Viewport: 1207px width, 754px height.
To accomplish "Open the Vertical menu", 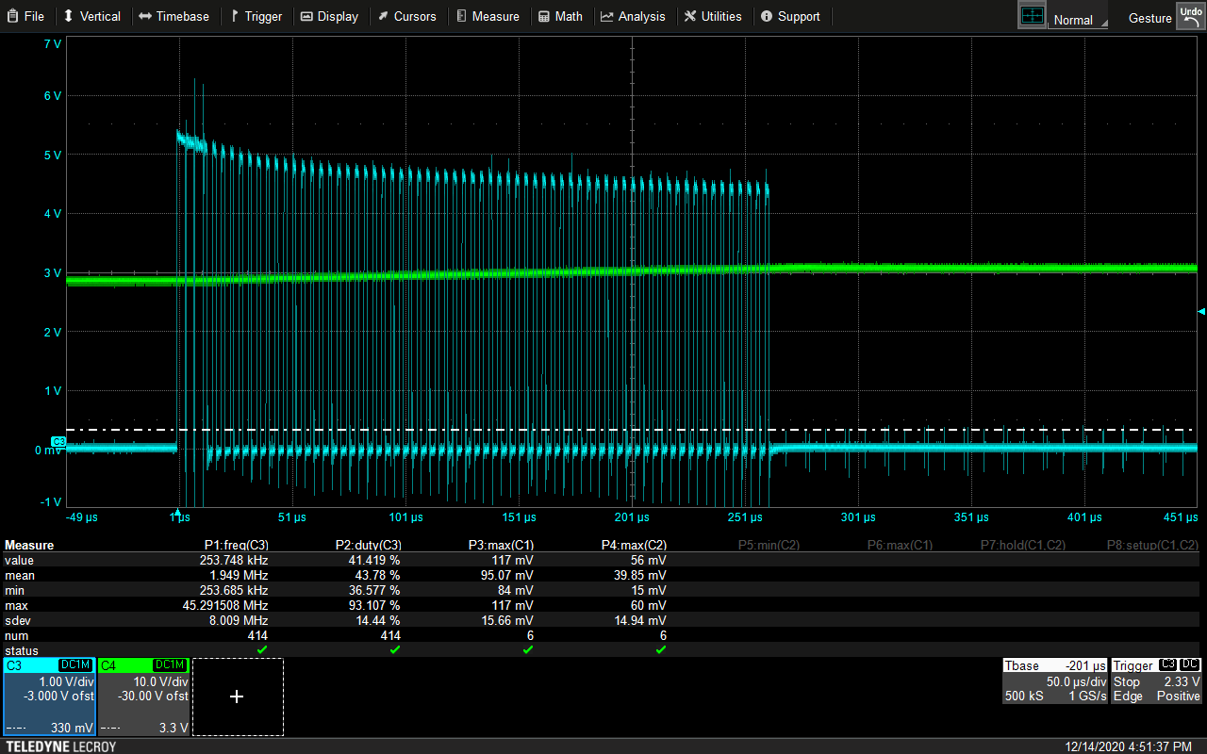I will tap(91, 16).
